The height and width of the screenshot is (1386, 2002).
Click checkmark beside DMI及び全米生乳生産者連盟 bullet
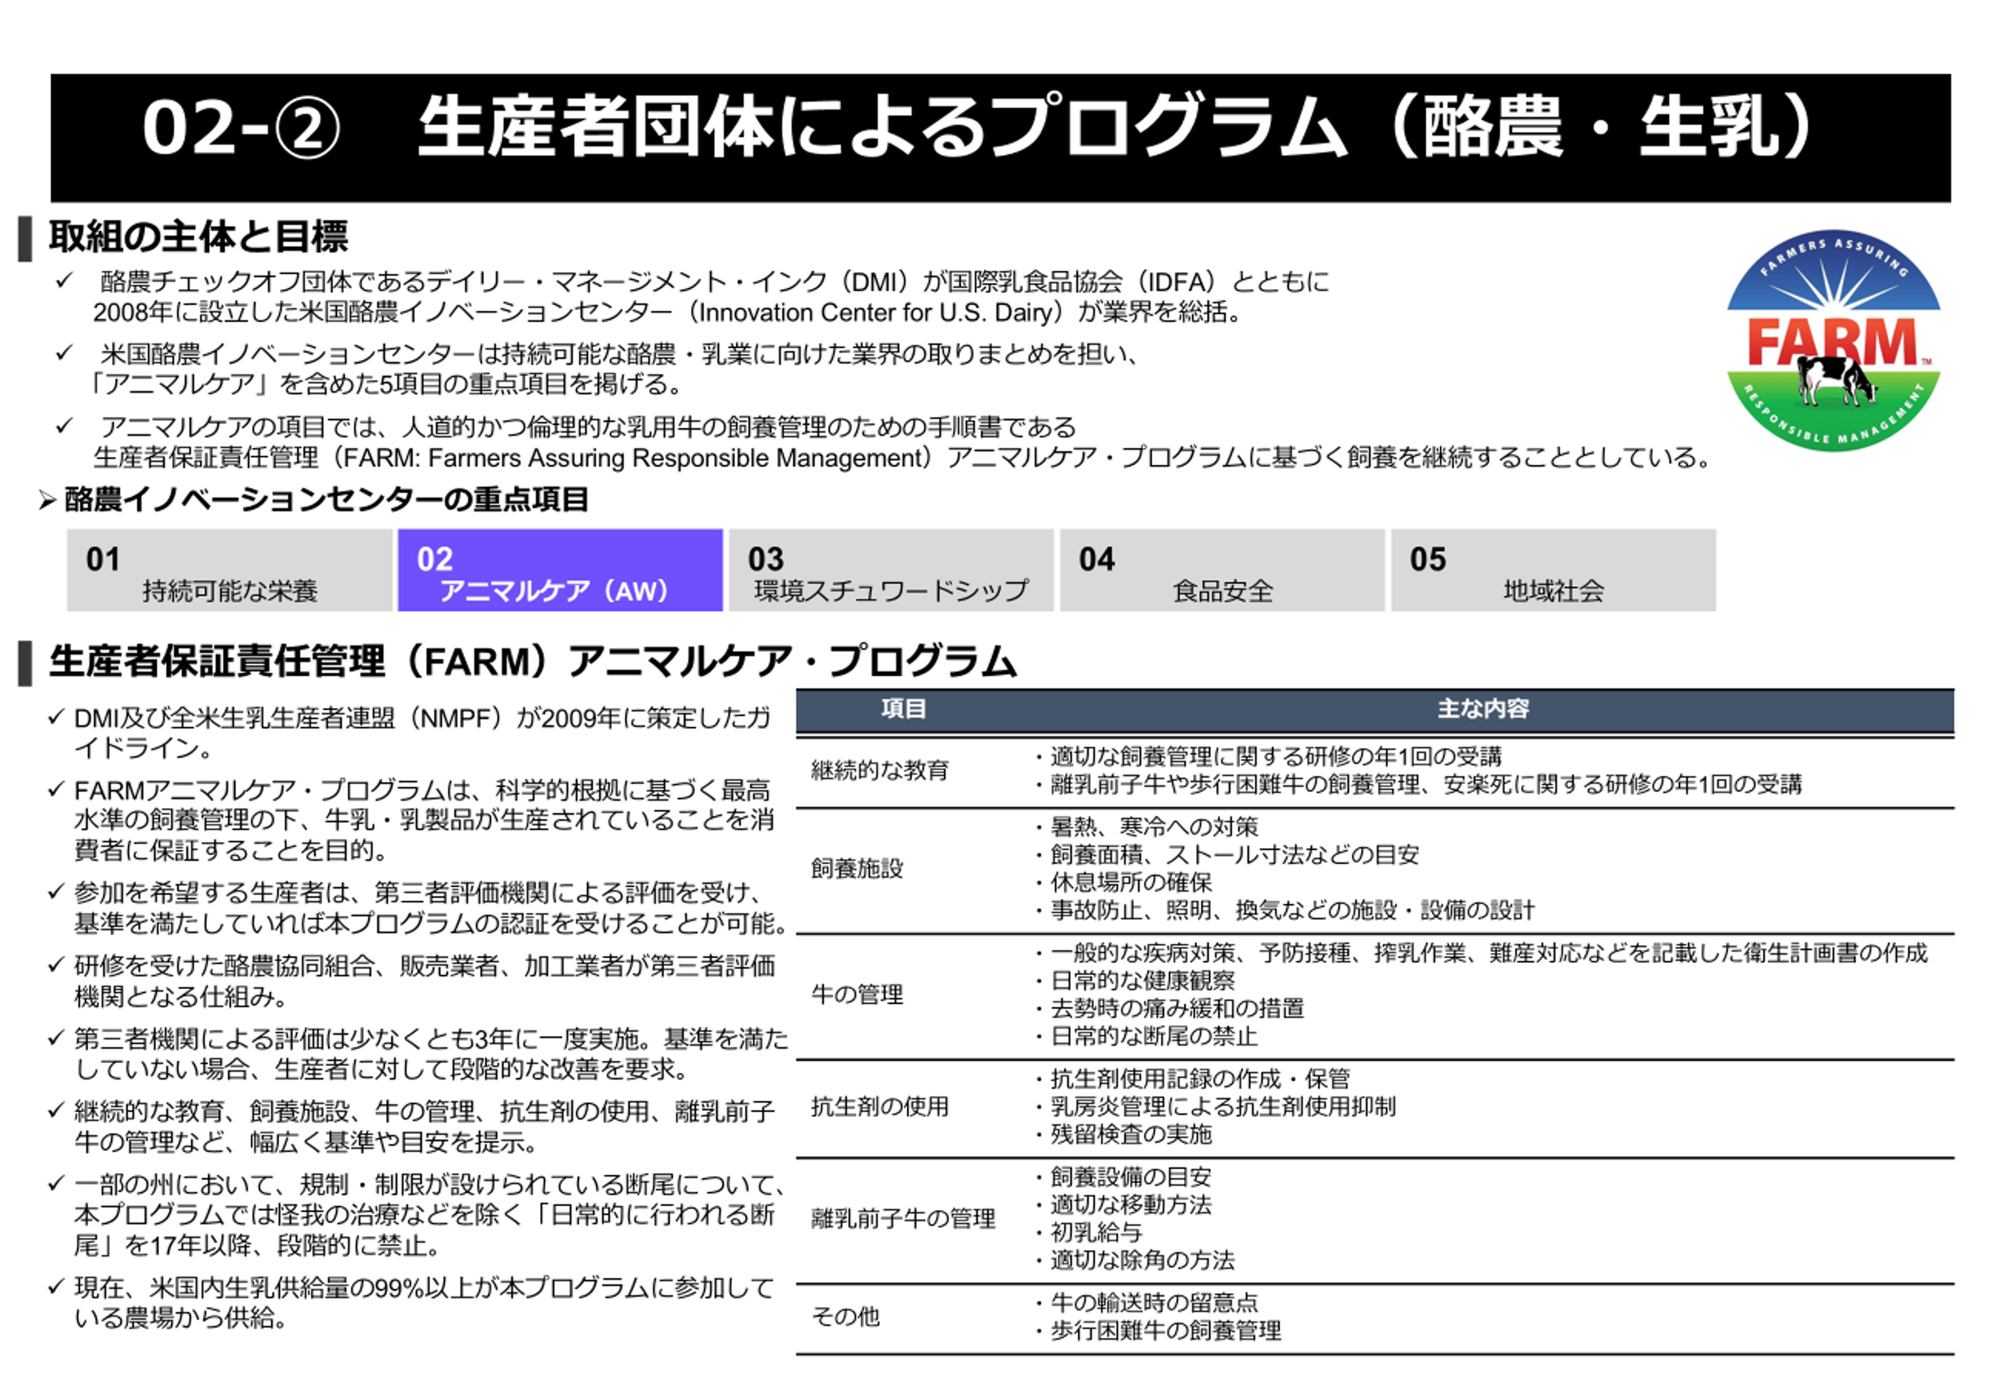coord(56,718)
